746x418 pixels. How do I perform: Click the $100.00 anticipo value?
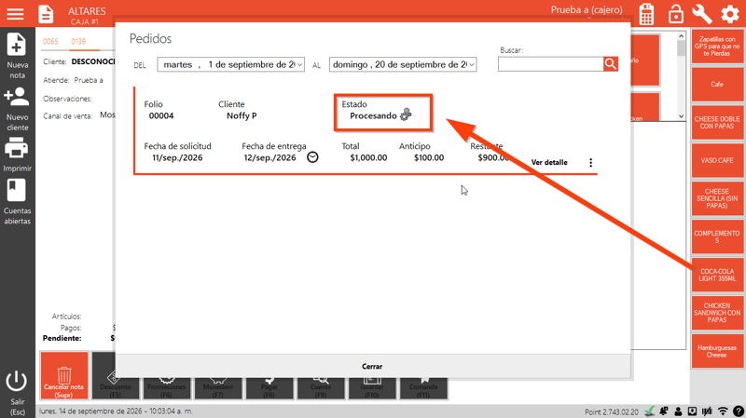click(429, 157)
